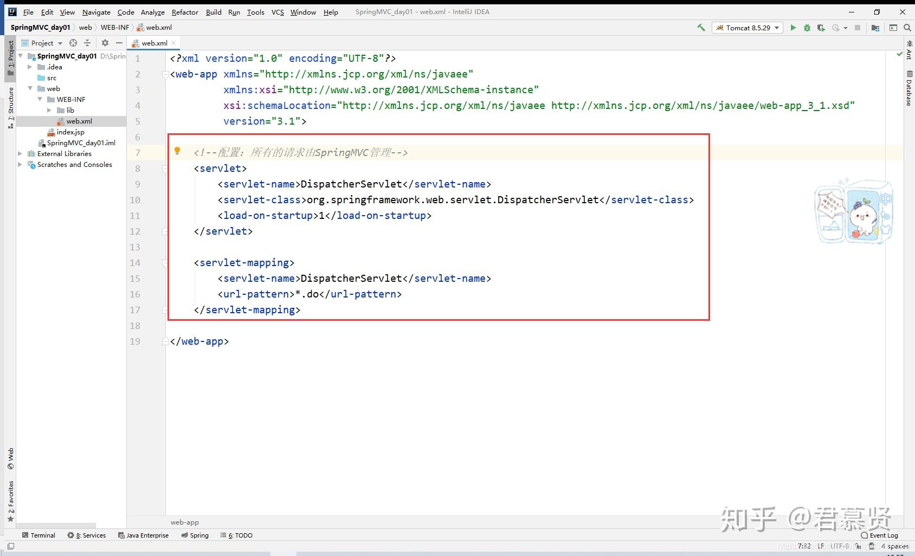The height and width of the screenshot is (556, 915).
Task: Open the Terminal tool window button
Action: [38, 535]
